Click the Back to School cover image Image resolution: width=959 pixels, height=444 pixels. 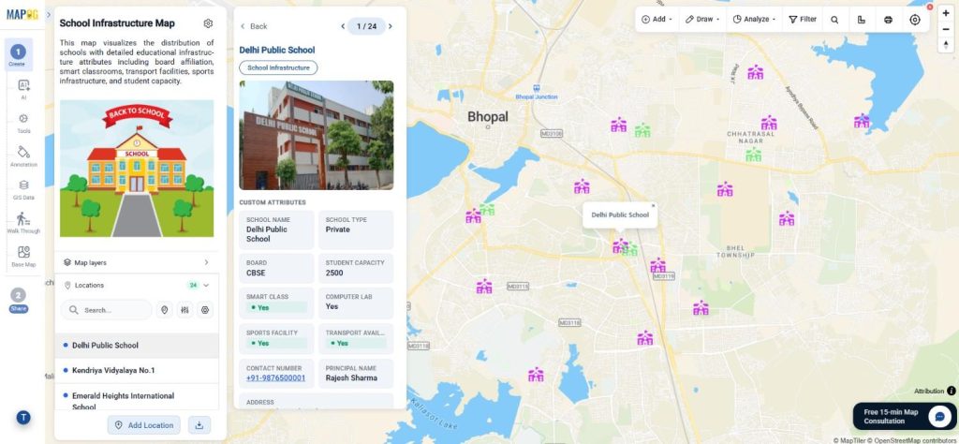[137, 169]
